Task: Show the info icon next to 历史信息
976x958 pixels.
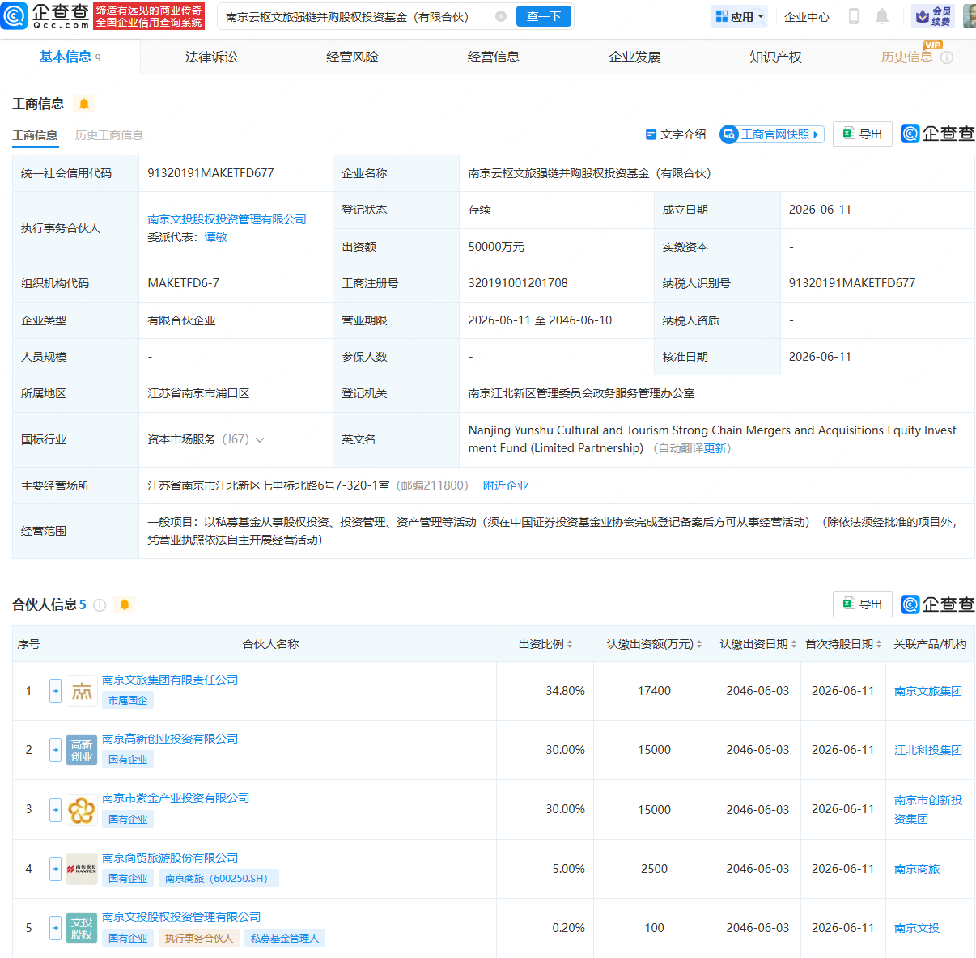Action: coord(947,57)
